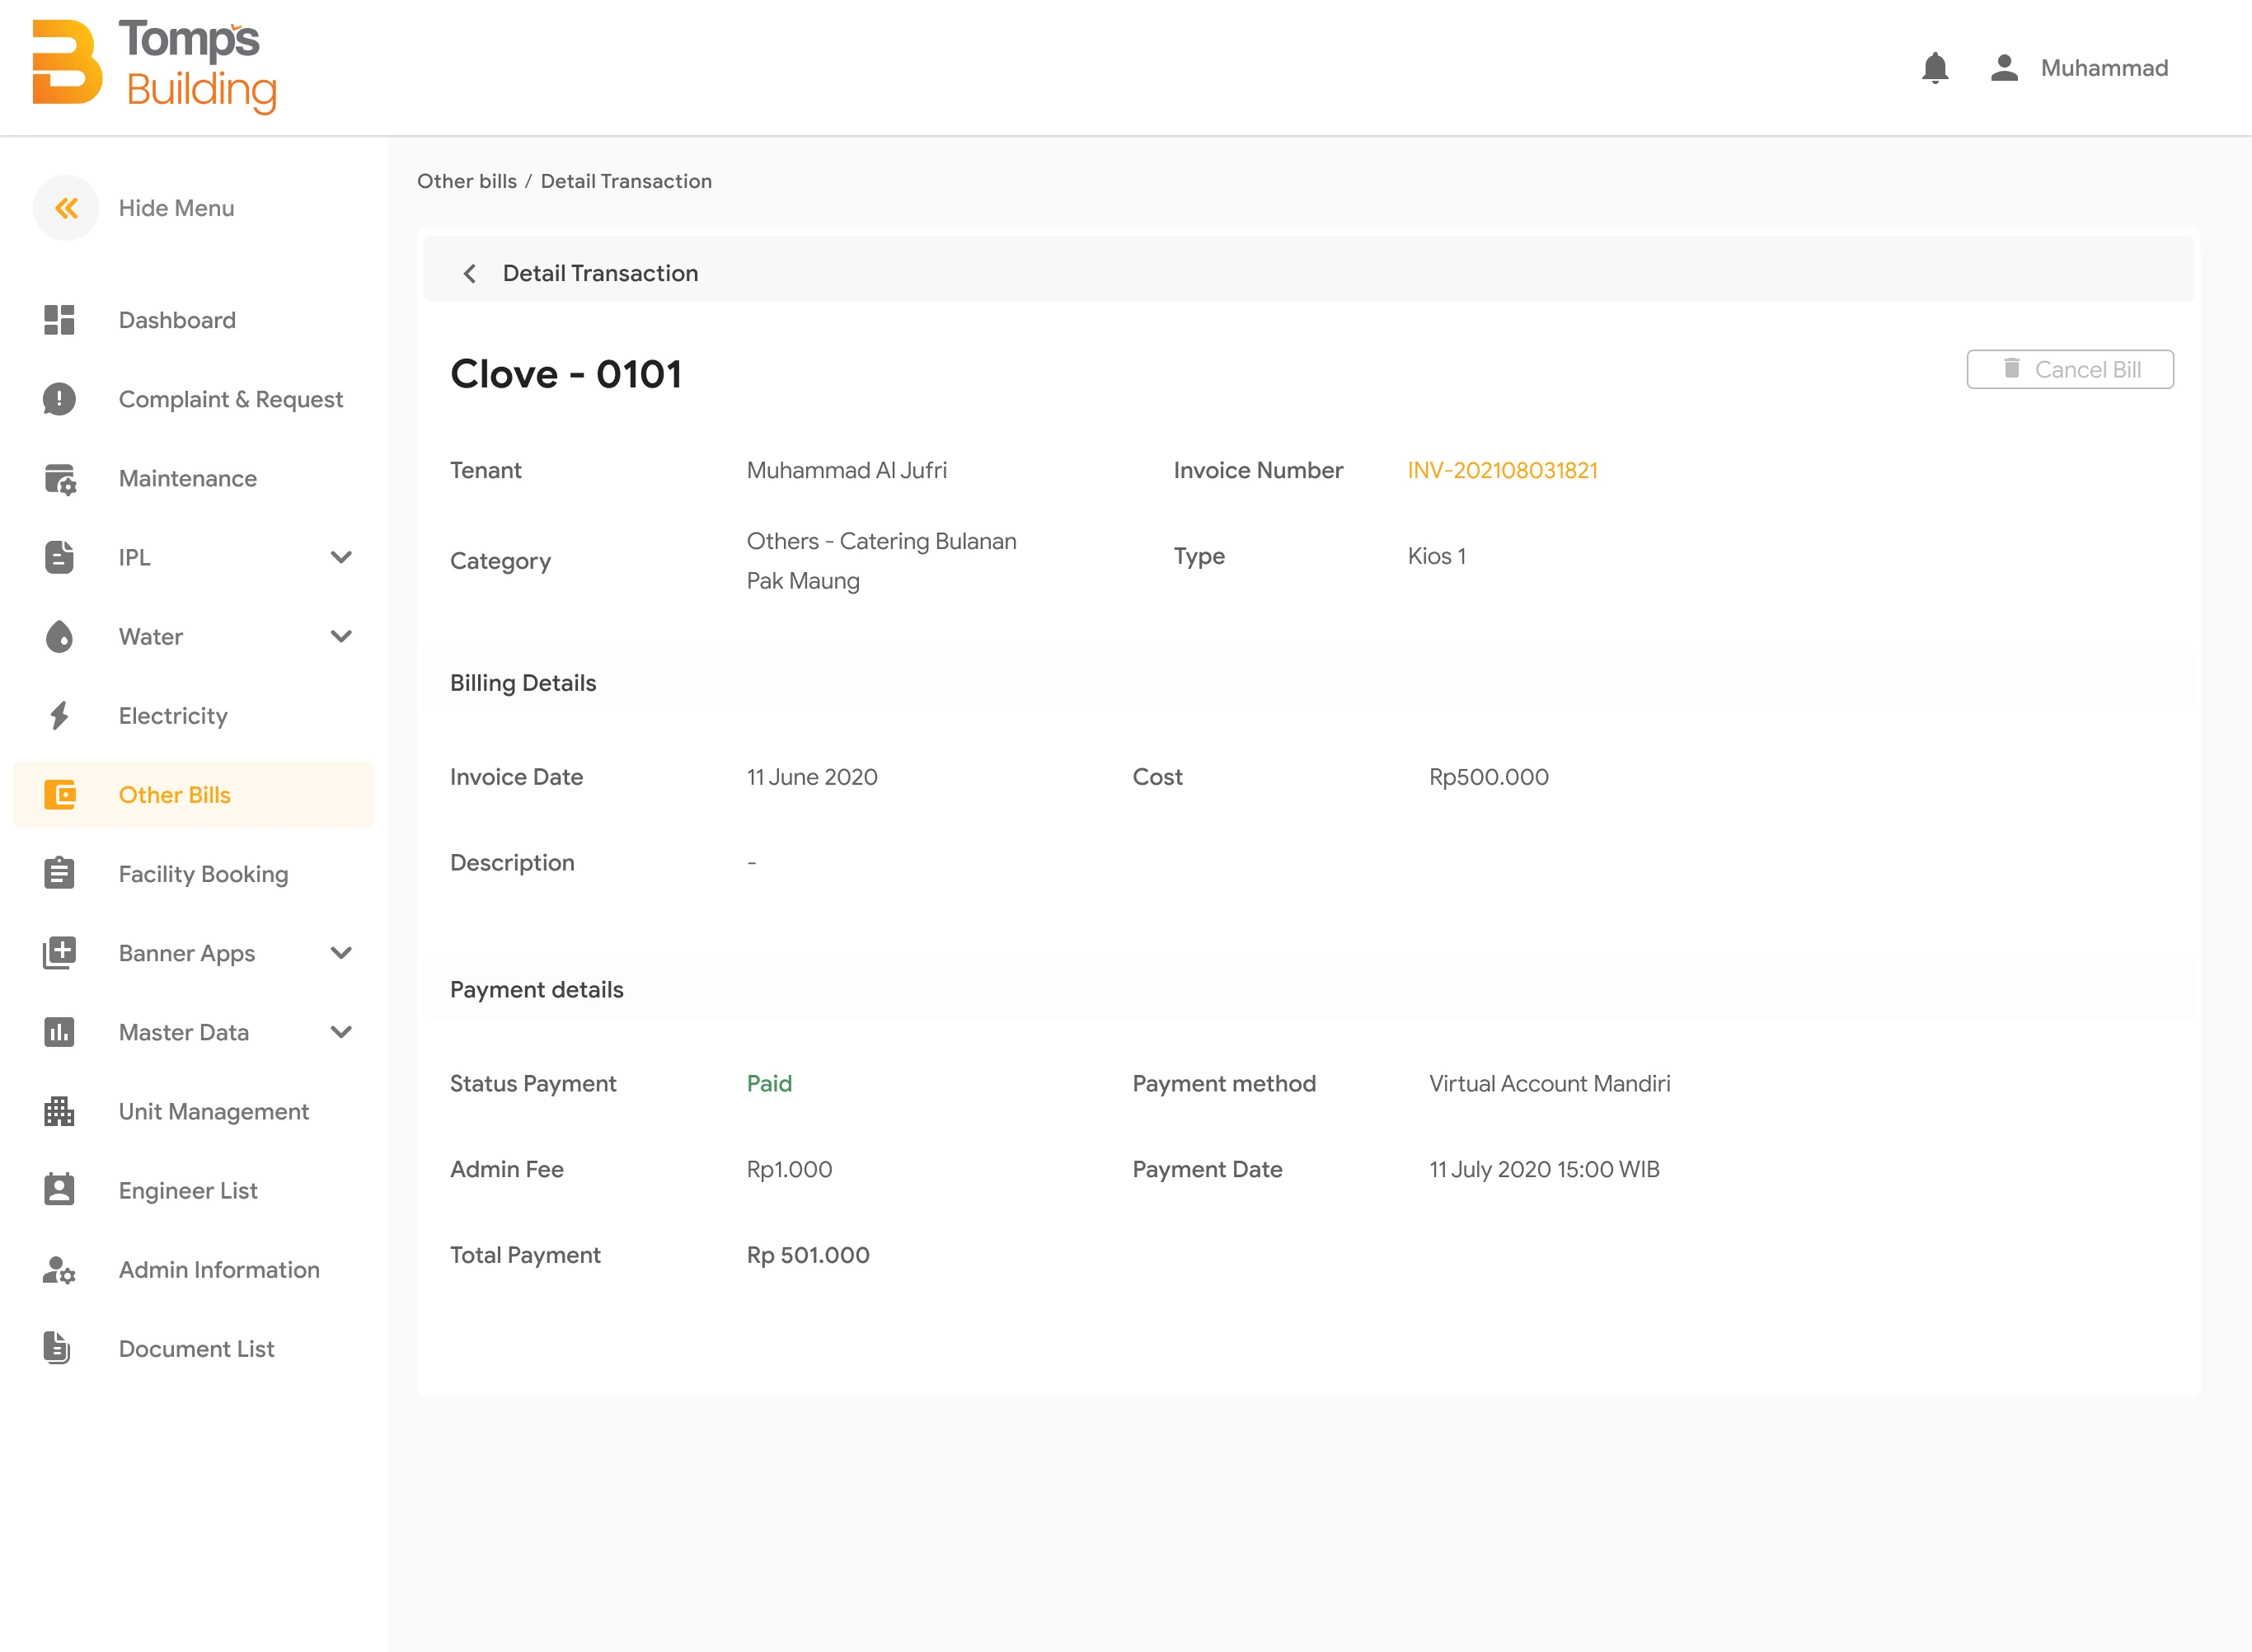2252x1652 pixels.
Task: Click the Unit Management building icon
Action: pyautogui.click(x=59, y=1111)
